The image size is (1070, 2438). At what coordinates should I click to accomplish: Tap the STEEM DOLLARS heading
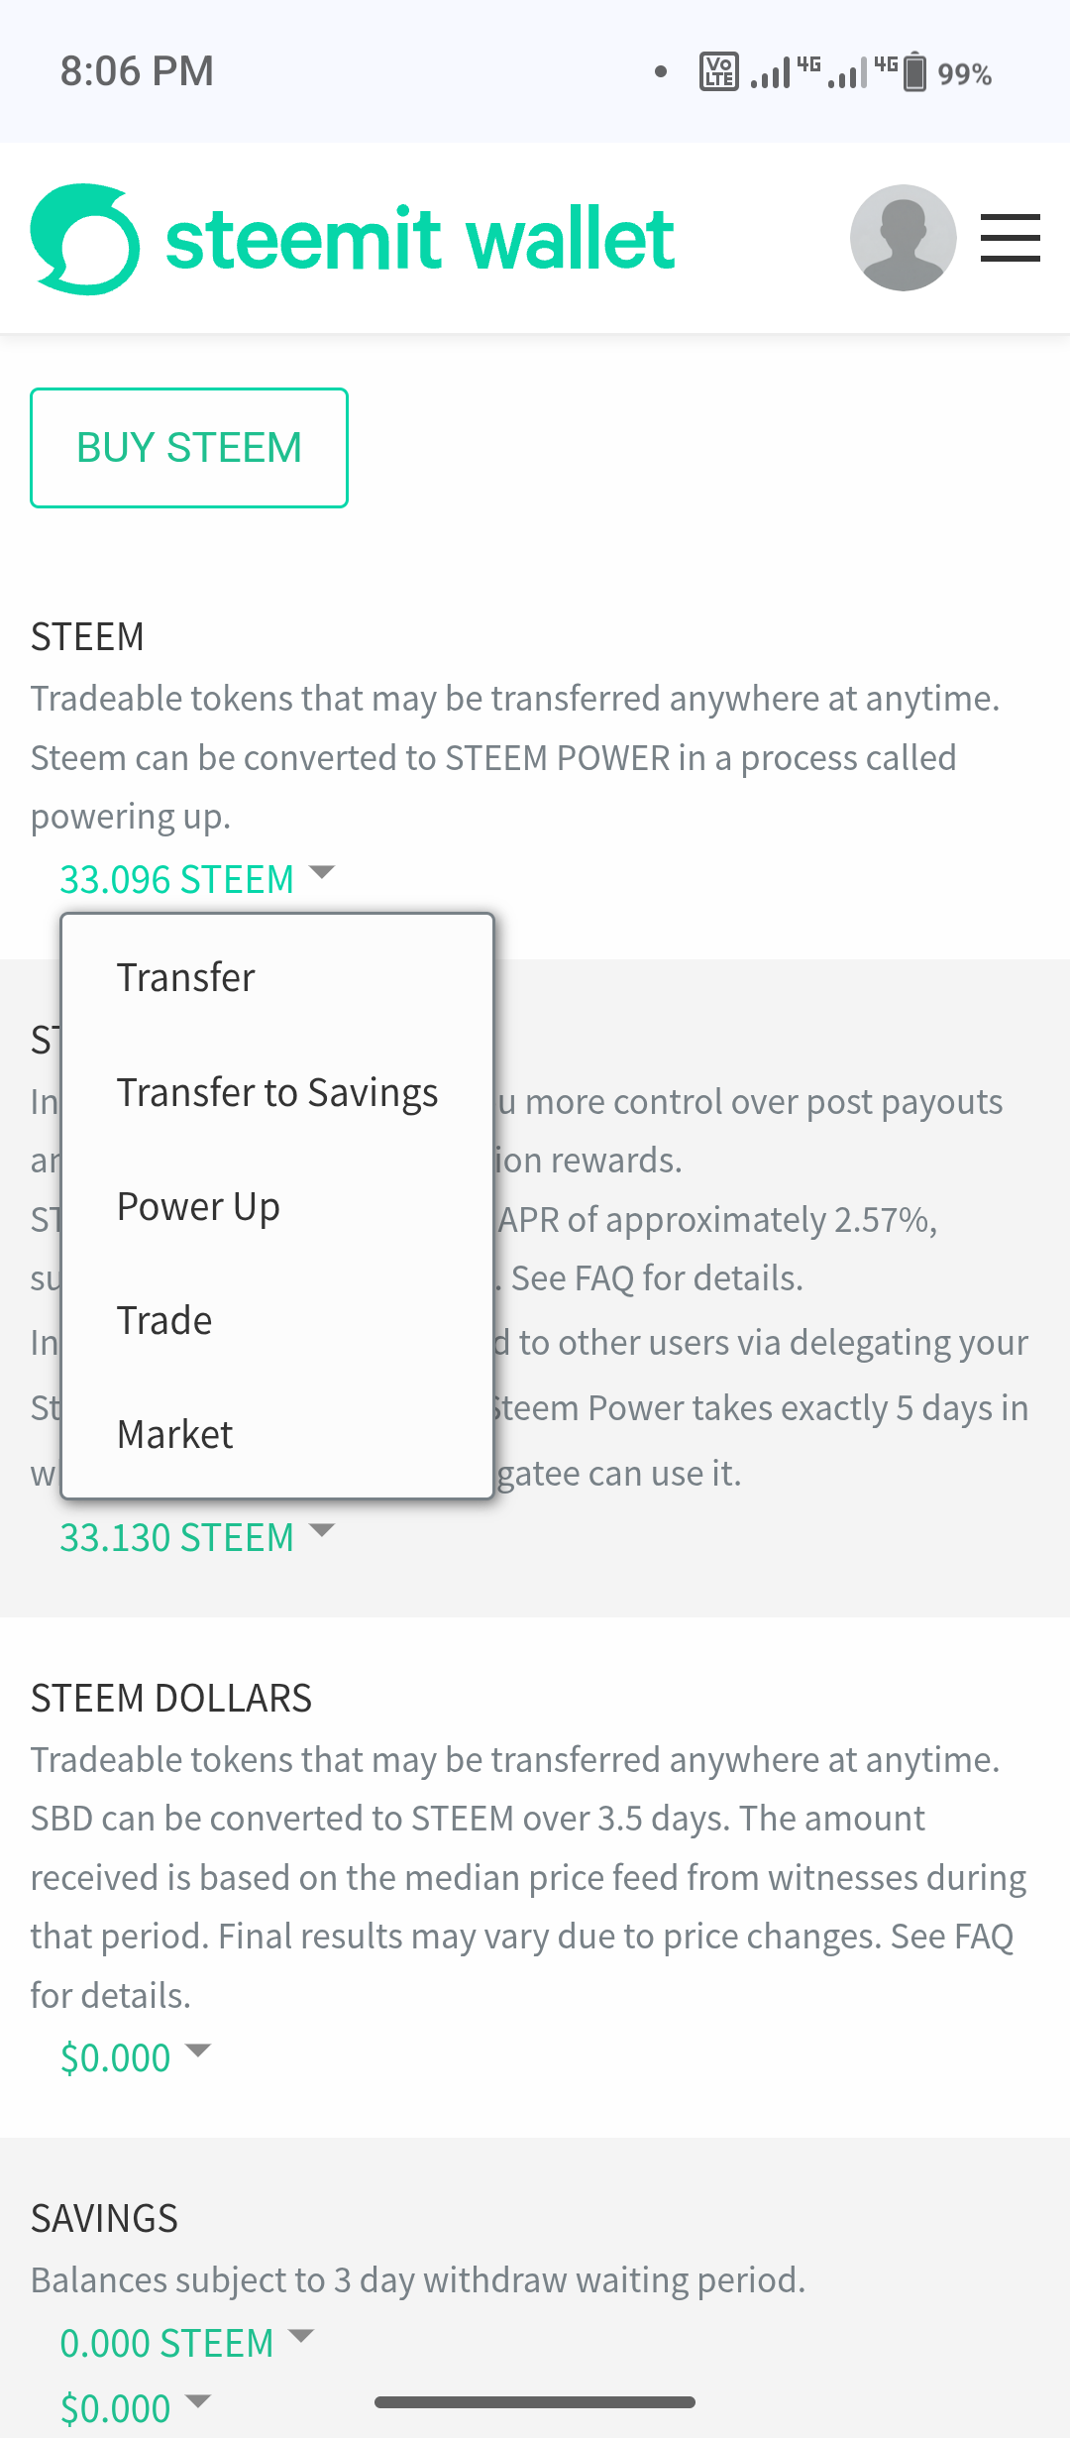tap(171, 1698)
